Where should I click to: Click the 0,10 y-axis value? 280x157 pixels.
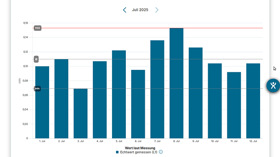point(26,66)
